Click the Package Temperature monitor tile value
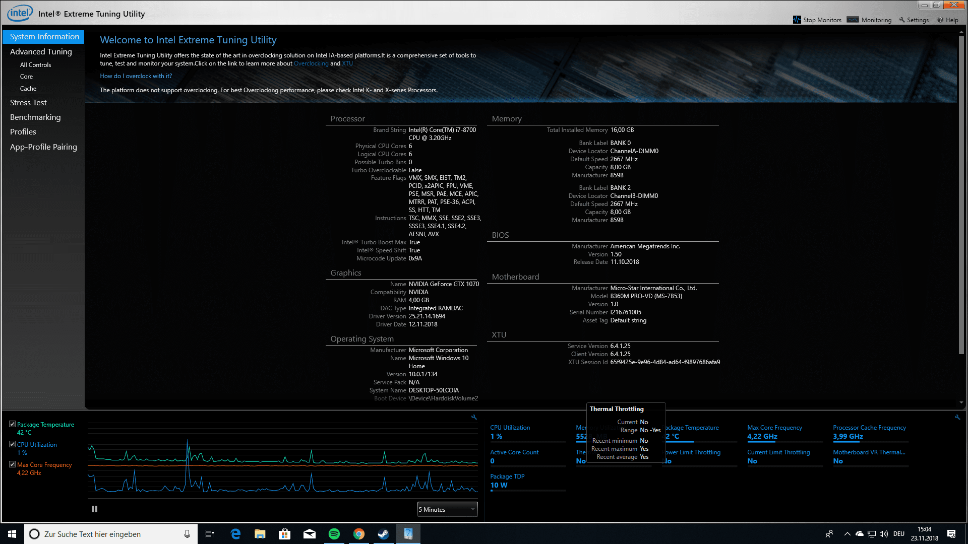 673,437
